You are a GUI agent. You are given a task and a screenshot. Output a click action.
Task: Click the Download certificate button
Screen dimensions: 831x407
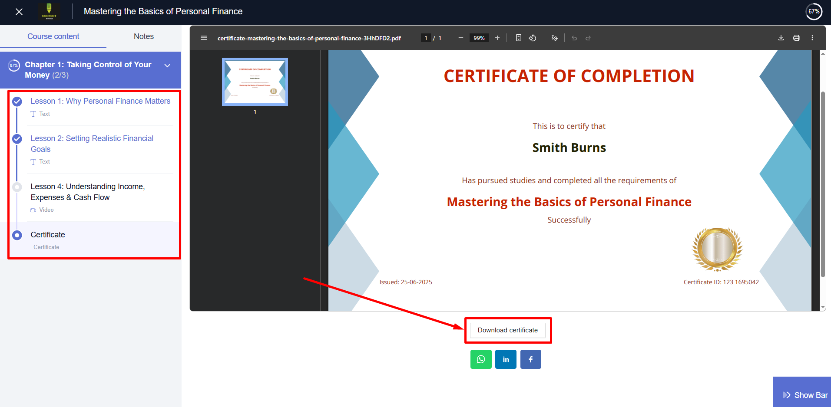coord(508,330)
